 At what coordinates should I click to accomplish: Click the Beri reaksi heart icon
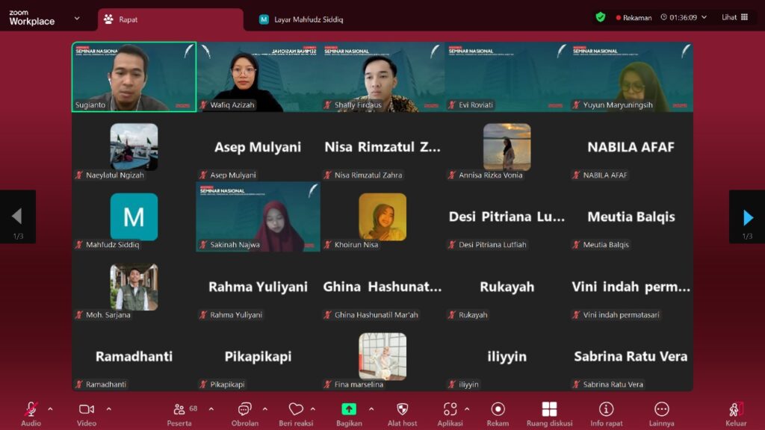tap(296, 410)
